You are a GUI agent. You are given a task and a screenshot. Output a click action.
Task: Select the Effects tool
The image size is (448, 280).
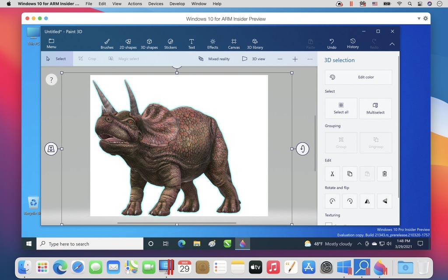(x=213, y=44)
